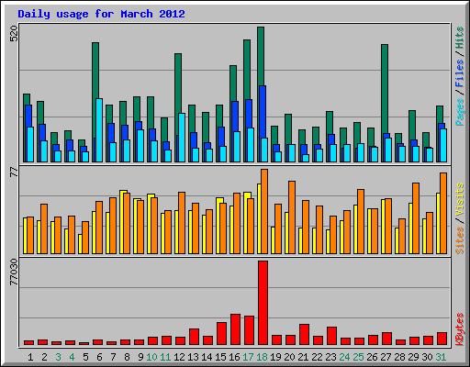The width and height of the screenshot is (470, 367).
Task: Click day label 6 on the axis
Action: click(99, 357)
